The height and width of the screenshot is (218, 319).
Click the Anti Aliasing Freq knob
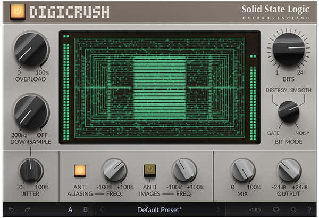(x=114, y=170)
